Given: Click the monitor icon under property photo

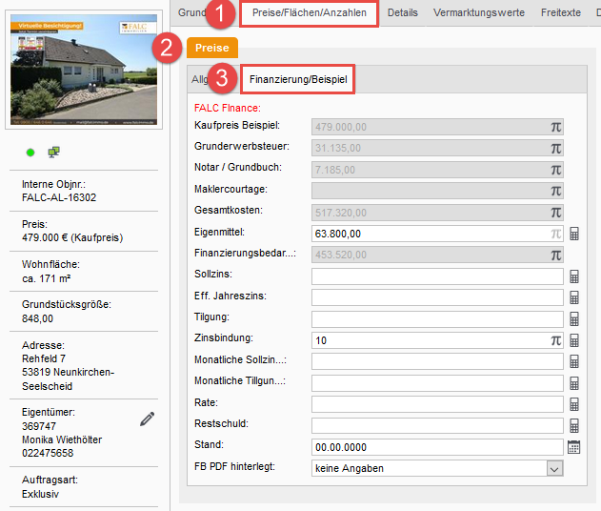Looking at the screenshot, I should point(53,153).
